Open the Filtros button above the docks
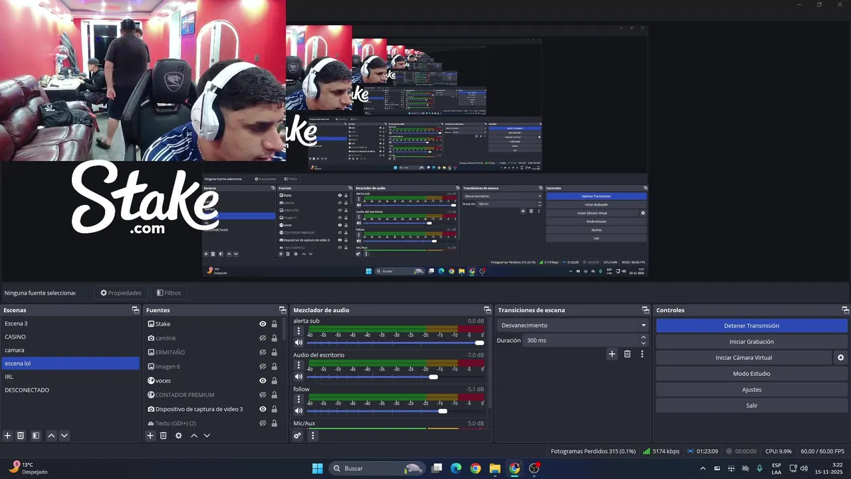851x479 pixels. pos(168,293)
